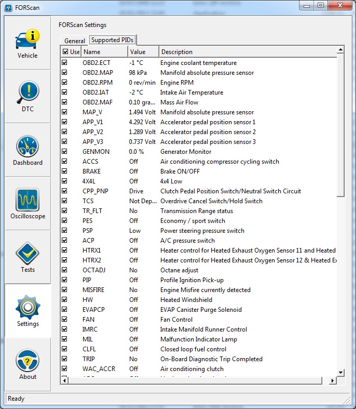Select the Settings gear section
Image resolution: width=356 pixels, height=409 pixels.
(28, 311)
